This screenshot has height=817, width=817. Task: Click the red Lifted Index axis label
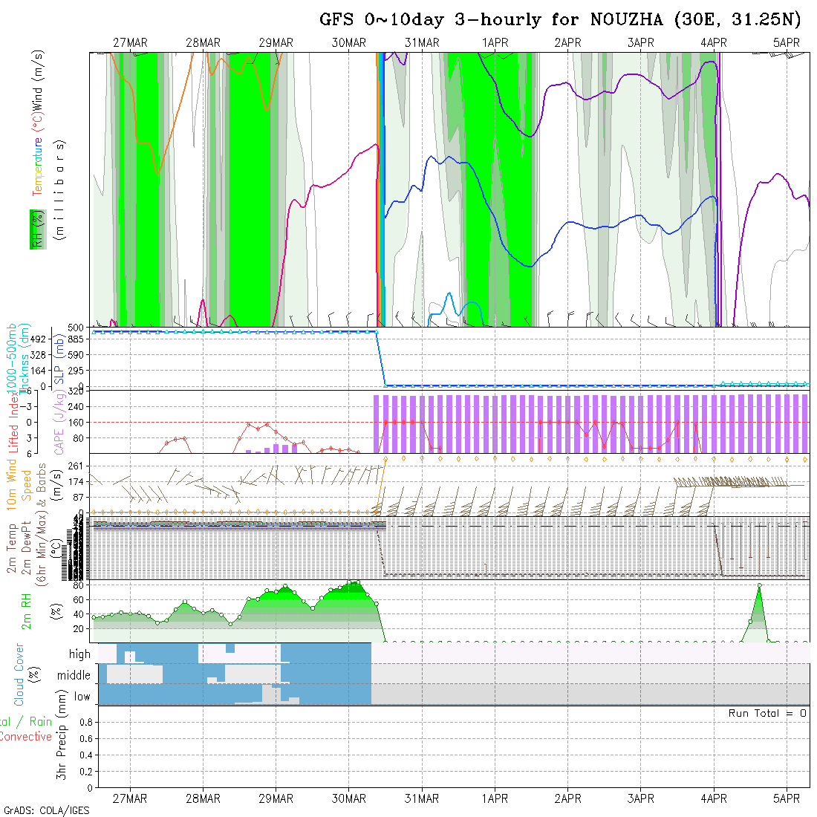[13, 421]
